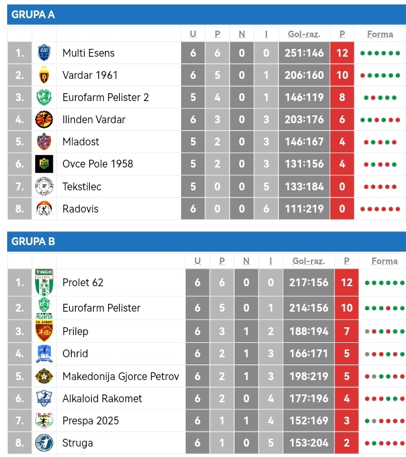
Task: Click the Radovis team logo
Action: coord(44,209)
